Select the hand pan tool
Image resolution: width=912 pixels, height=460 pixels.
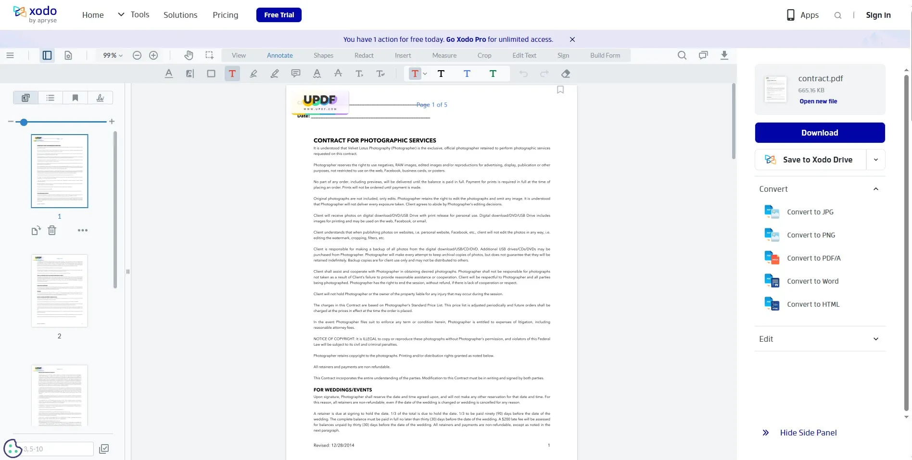coord(188,55)
